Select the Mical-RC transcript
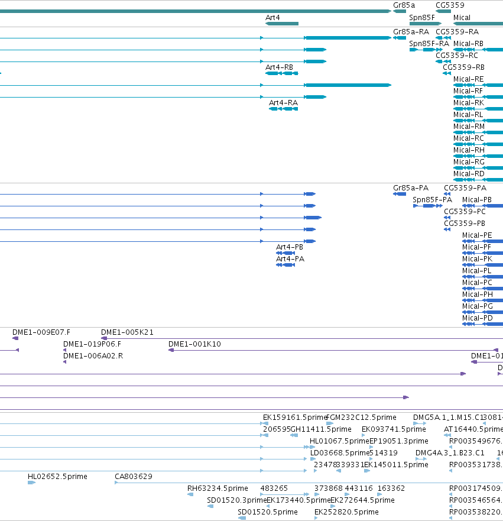 [x=478, y=144]
